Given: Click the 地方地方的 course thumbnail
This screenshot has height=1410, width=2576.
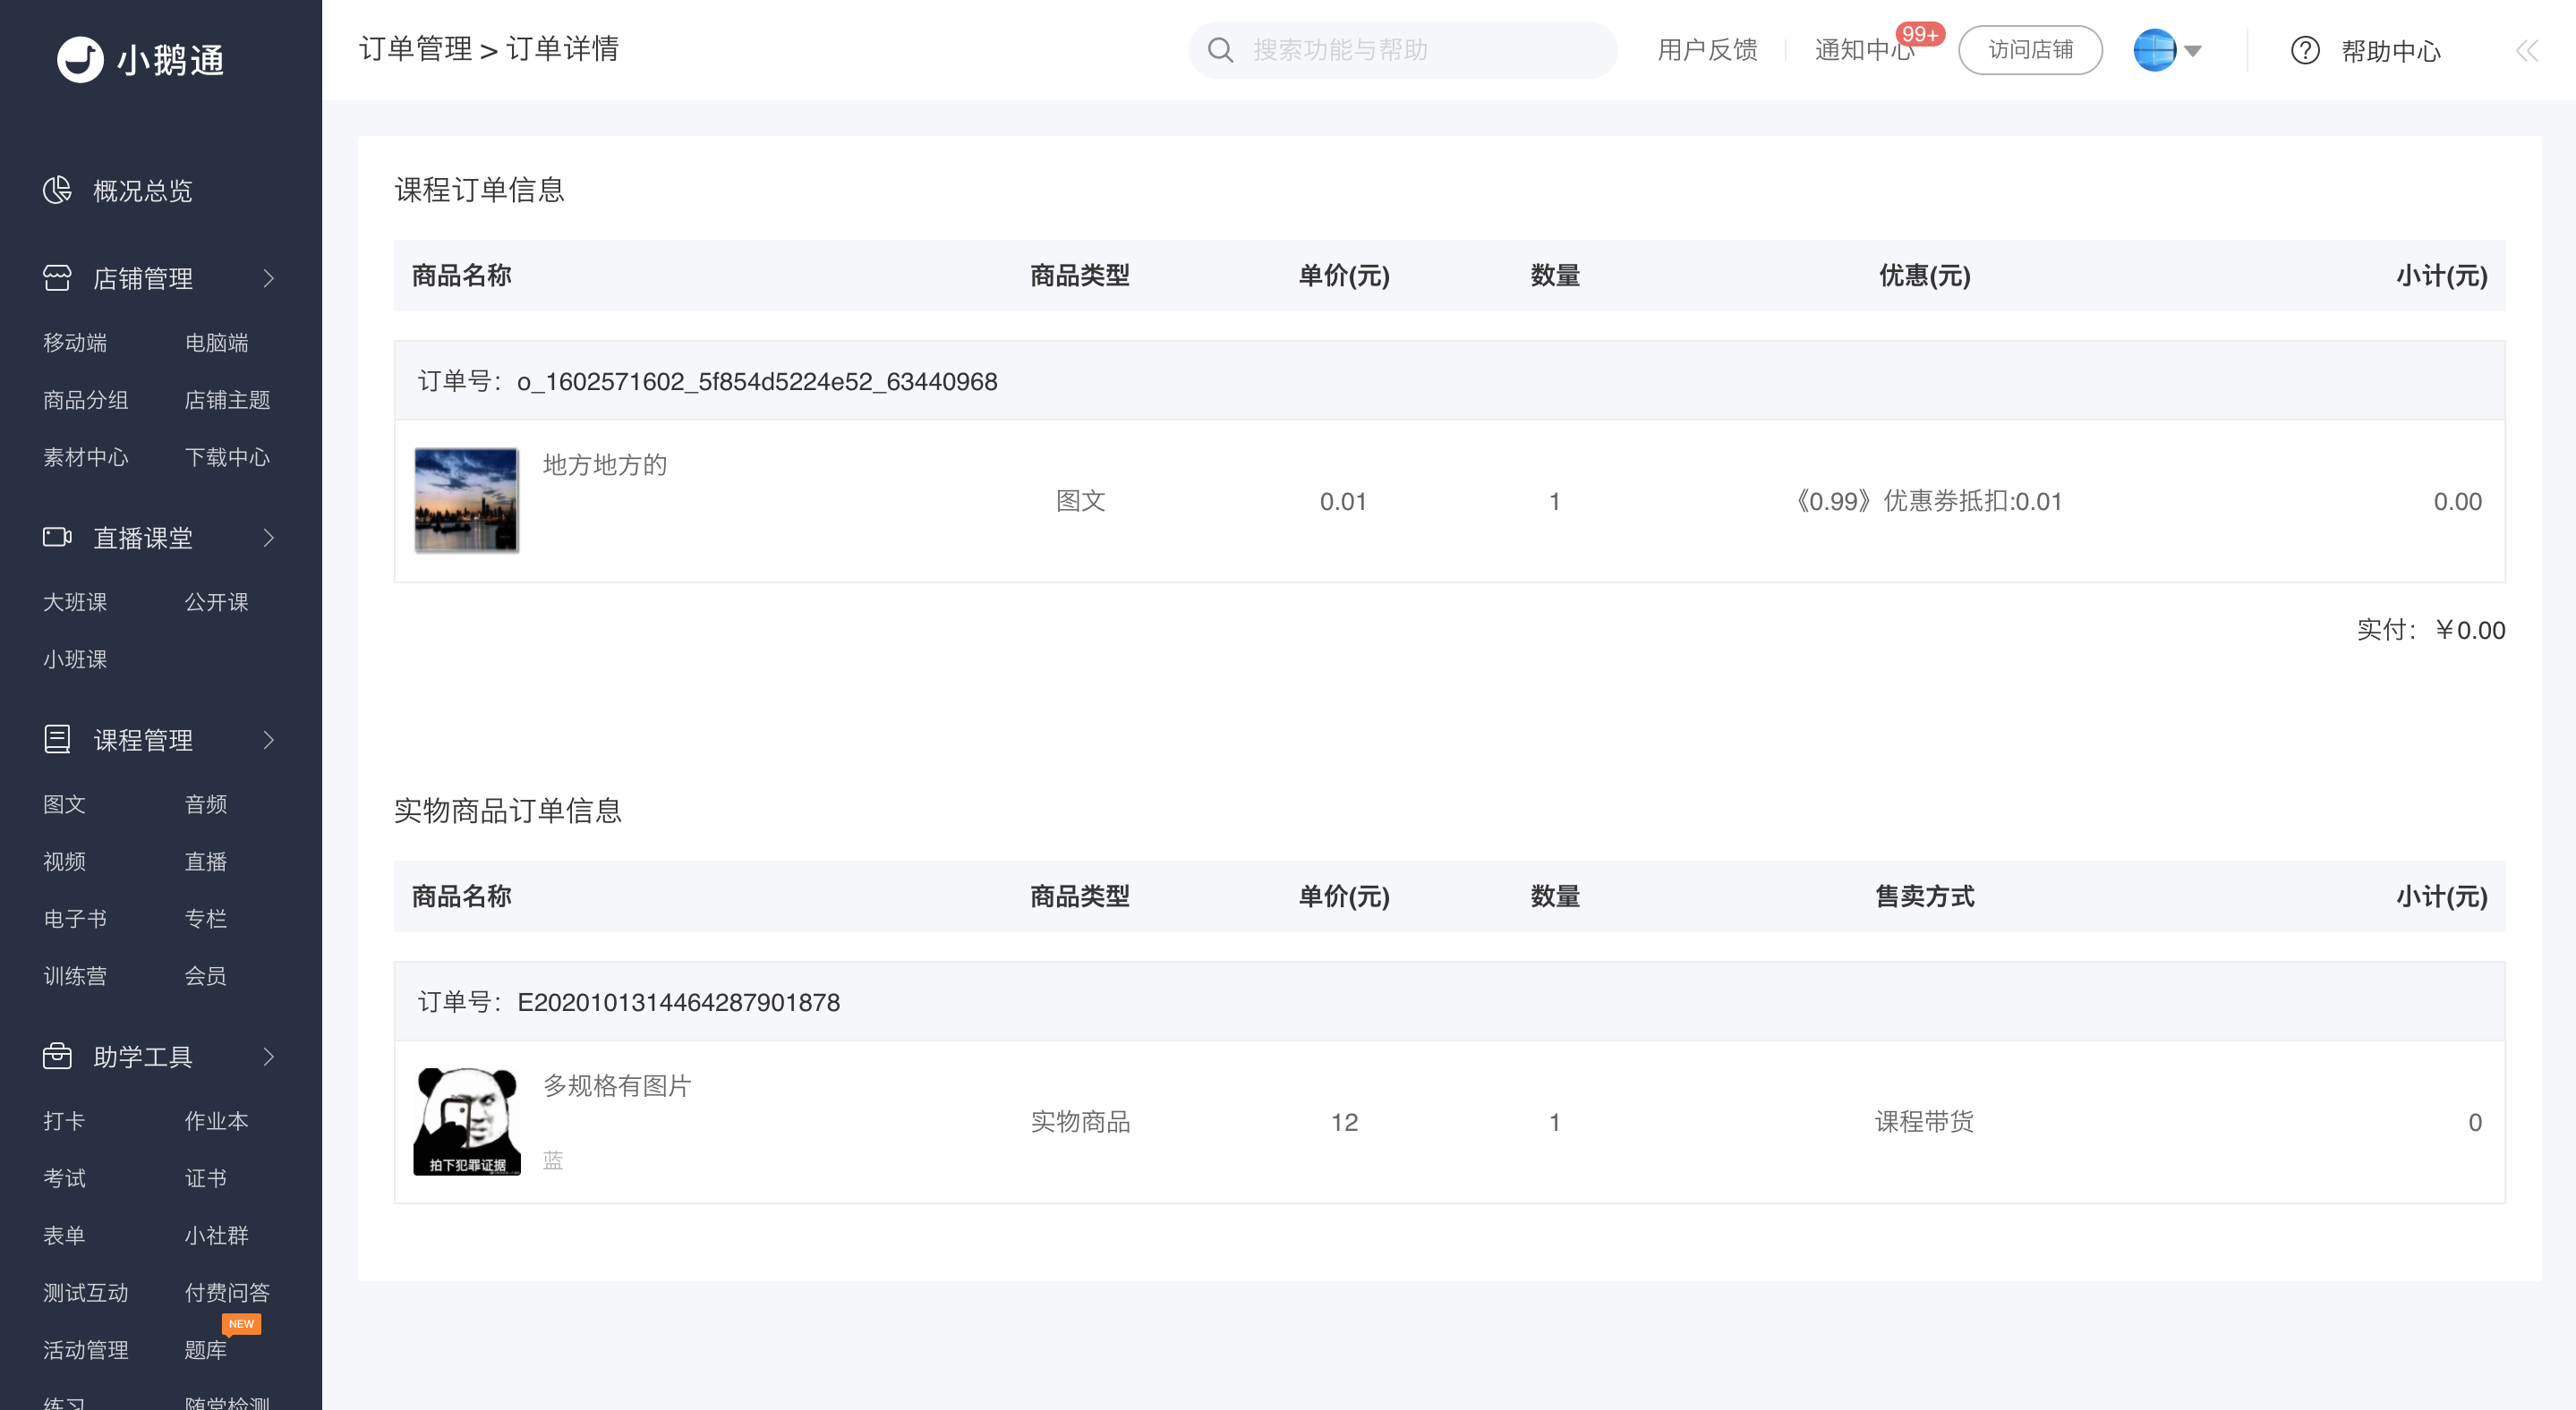Looking at the screenshot, I should click(x=466, y=499).
